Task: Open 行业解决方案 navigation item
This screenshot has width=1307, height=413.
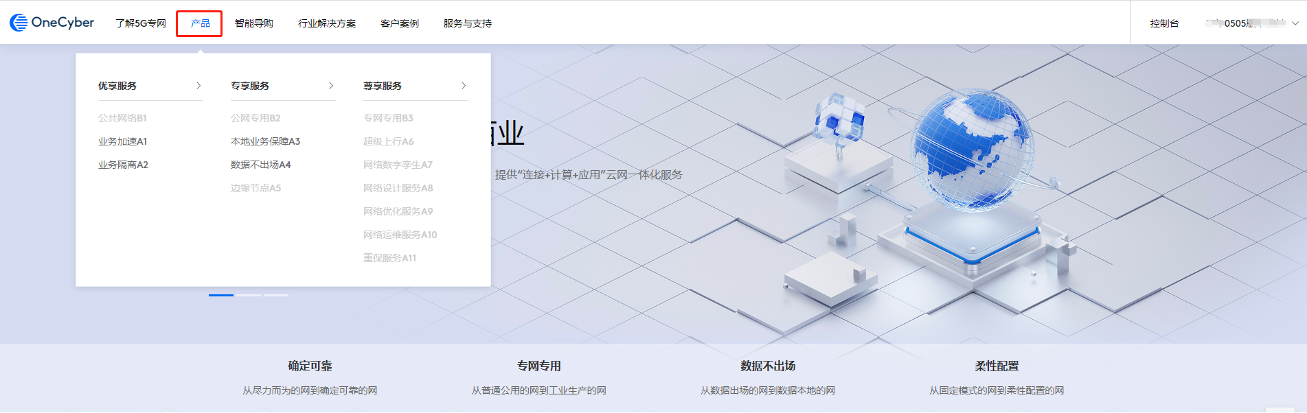Action: (x=327, y=23)
